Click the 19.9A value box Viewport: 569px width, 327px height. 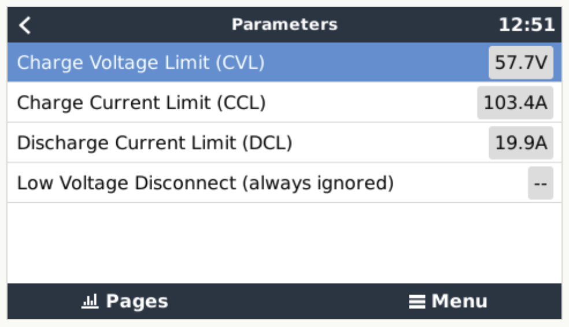click(x=520, y=143)
